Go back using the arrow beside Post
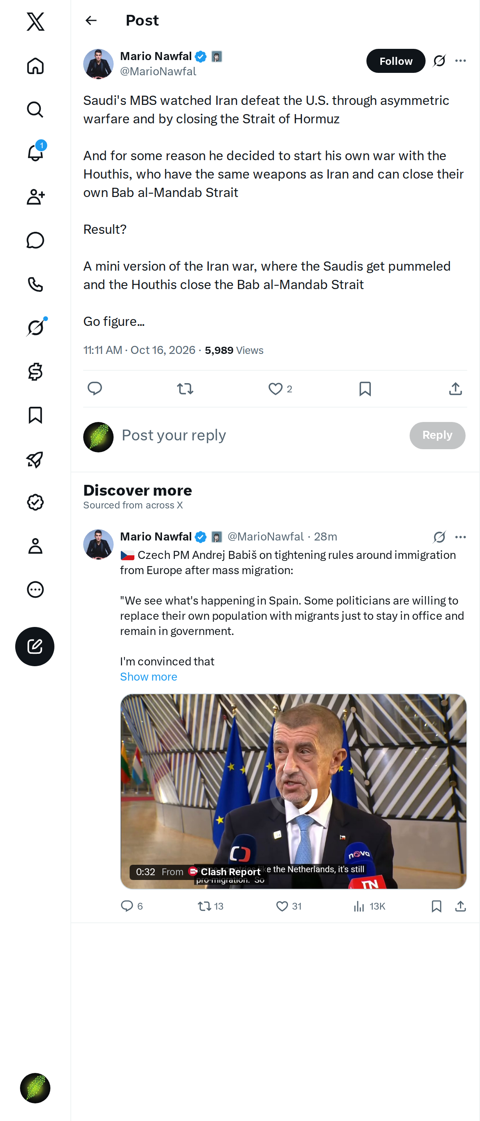Image resolution: width=480 pixels, height=1121 pixels. pos(91,20)
